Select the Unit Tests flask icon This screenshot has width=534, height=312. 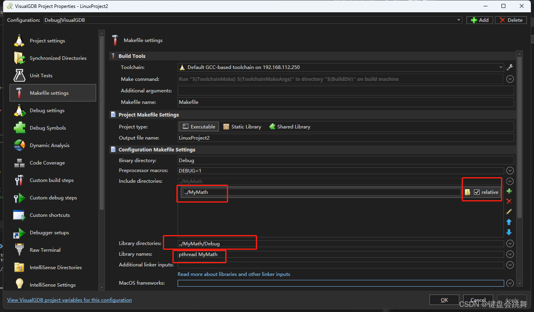pos(19,75)
